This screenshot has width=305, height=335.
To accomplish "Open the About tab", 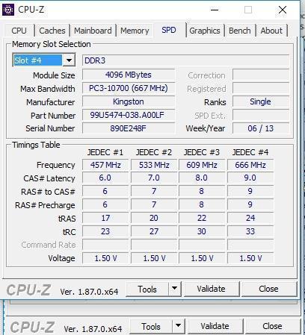I will (271, 31).
